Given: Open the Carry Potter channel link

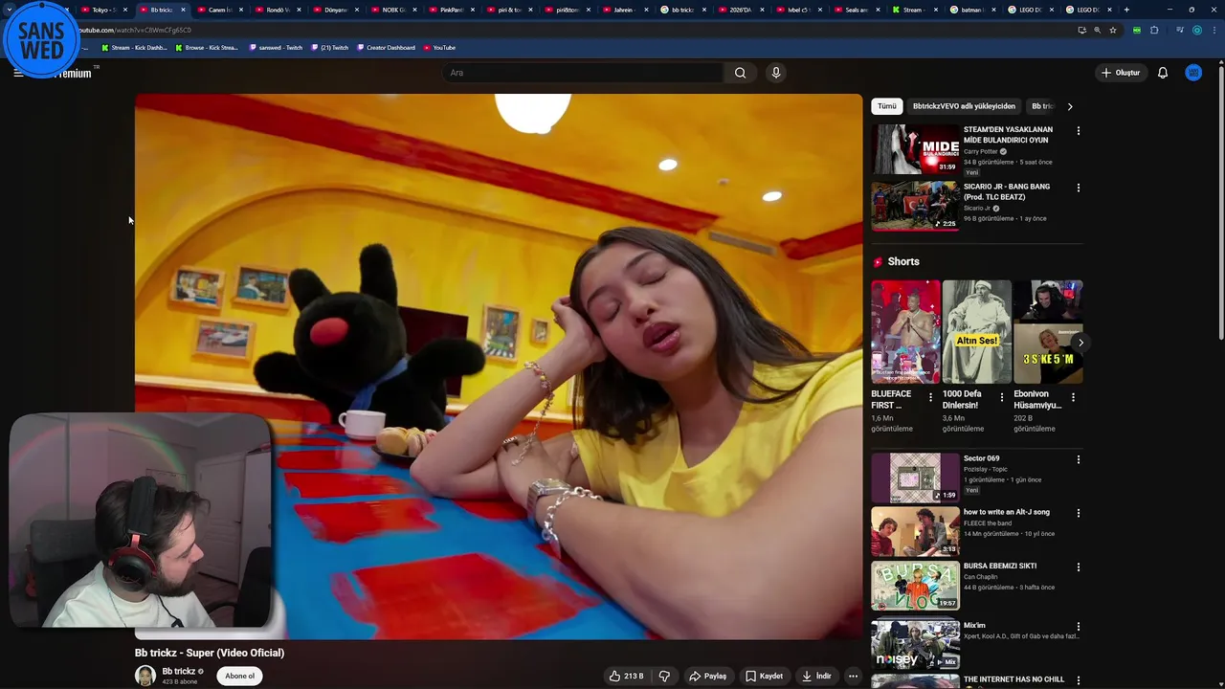Looking at the screenshot, I should (980, 151).
